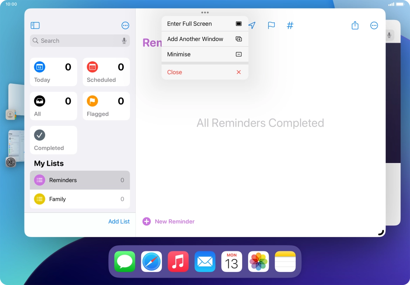Open the Flagged smart list
The height and width of the screenshot is (285, 410).
[x=106, y=106]
